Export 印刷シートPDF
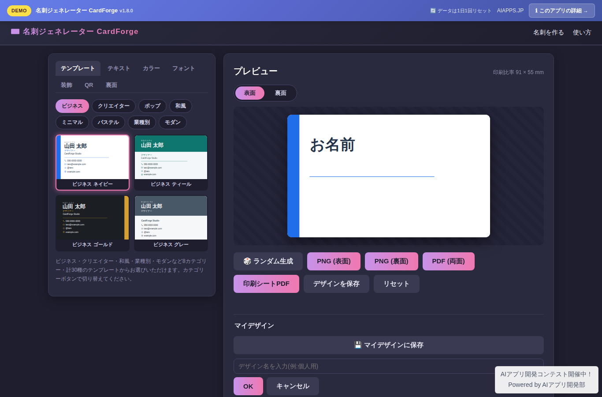Image resolution: width=602 pixels, height=397 pixels. point(266,284)
